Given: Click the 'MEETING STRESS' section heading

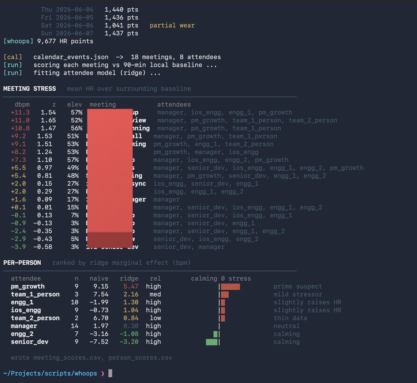Looking at the screenshot, I should 30,88.
